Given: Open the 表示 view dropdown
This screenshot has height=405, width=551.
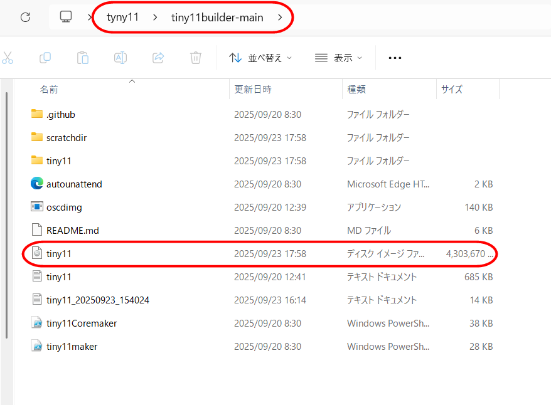Looking at the screenshot, I should click(x=339, y=58).
